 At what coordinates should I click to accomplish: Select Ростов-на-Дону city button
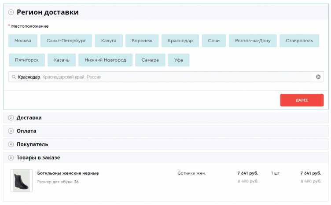[253, 41]
